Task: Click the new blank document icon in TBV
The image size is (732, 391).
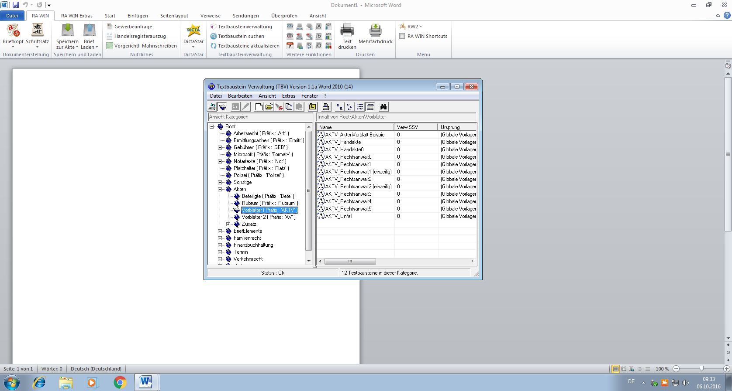Action: coord(259,107)
